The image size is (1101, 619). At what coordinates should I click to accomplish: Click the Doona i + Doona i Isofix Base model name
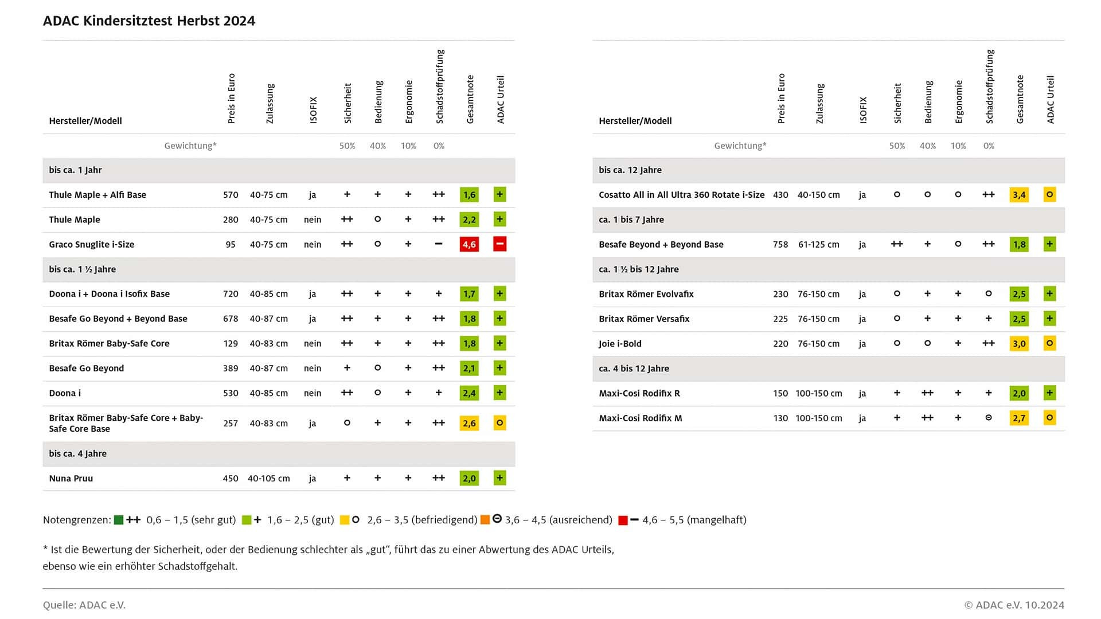pyautogui.click(x=110, y=294)
